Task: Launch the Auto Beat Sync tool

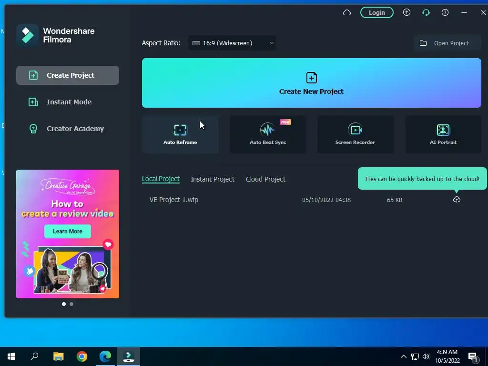Action: (268, 134)
